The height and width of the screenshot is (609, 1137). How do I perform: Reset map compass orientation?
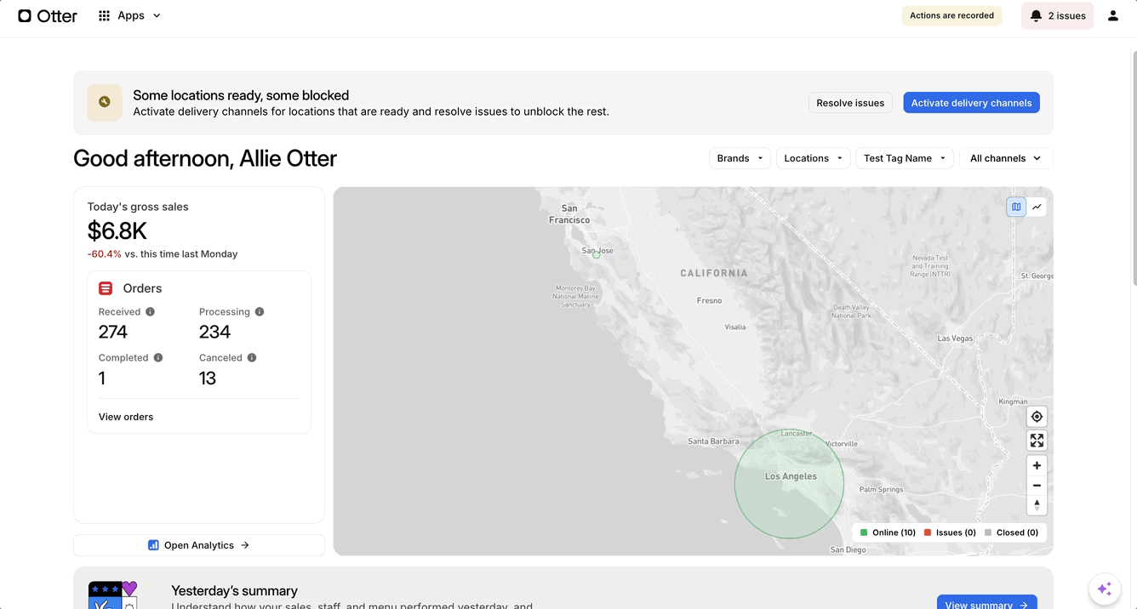(1037, 505)
